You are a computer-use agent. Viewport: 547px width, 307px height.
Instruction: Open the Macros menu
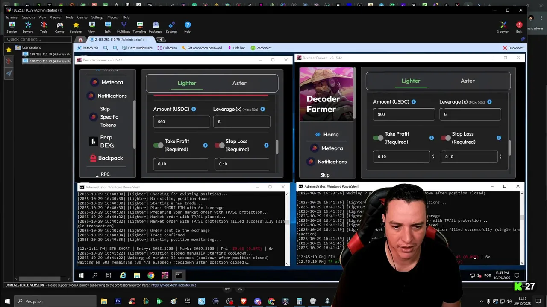click(113, 17)
